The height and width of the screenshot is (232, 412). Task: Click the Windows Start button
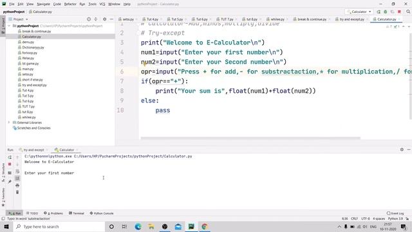6,226
